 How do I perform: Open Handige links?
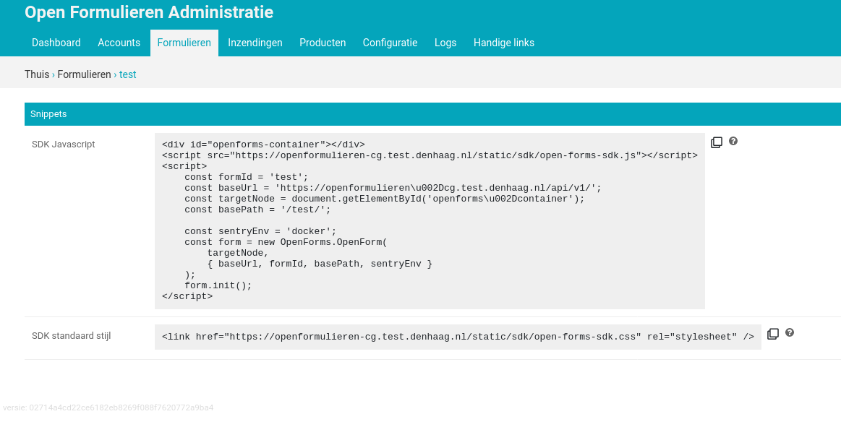click(x=503, y=43)
